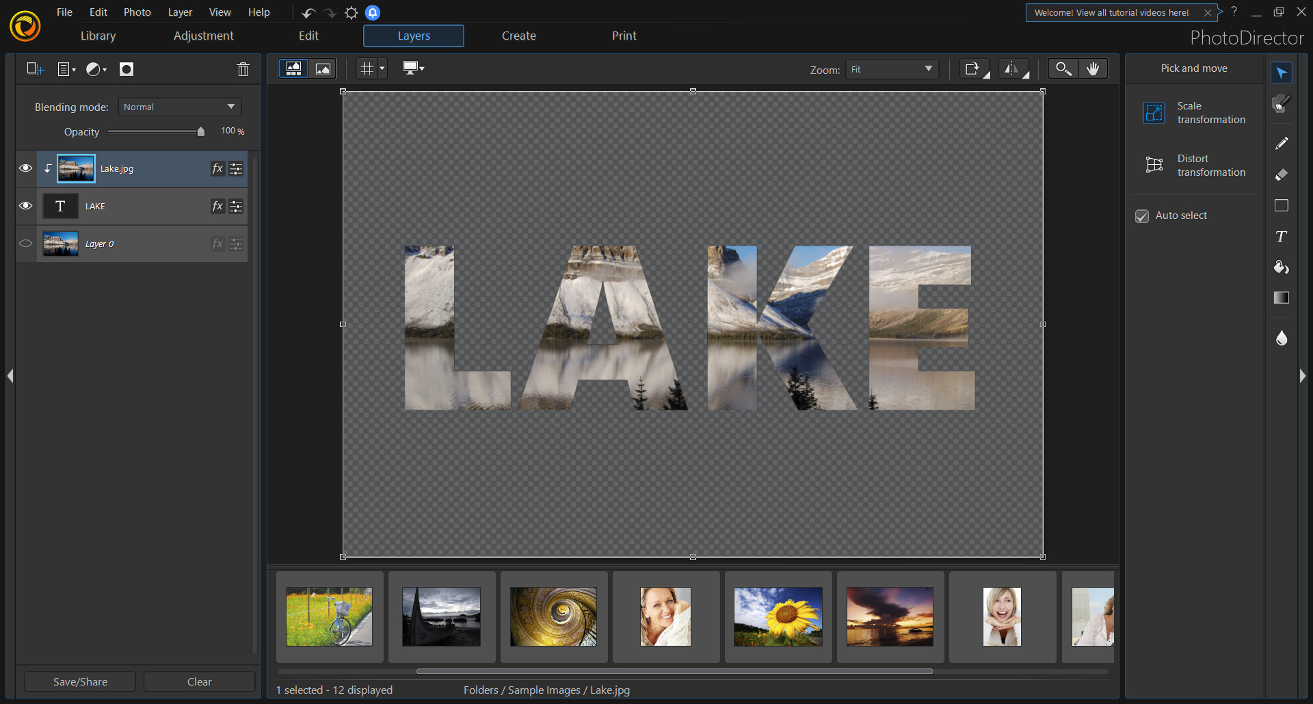
Task: Open the grid display options dropdown
Action: (x=381, y=68)
